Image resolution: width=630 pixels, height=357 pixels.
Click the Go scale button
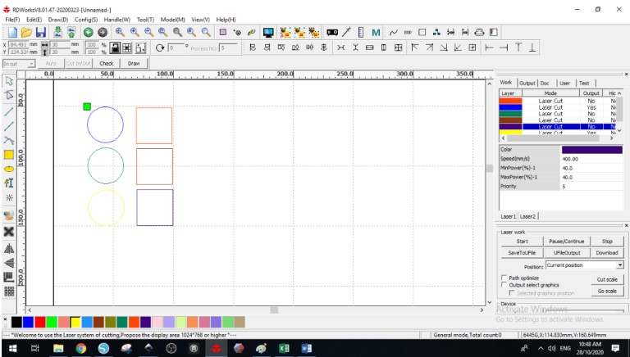tap(607, 291)
